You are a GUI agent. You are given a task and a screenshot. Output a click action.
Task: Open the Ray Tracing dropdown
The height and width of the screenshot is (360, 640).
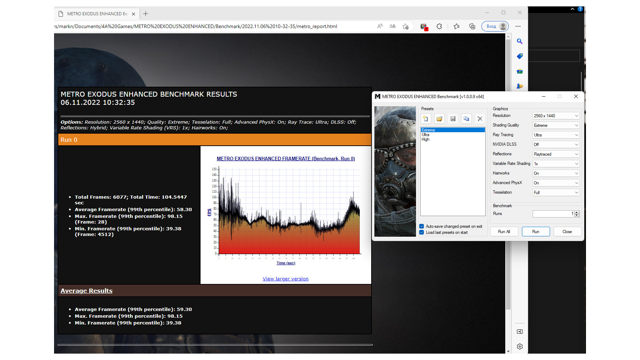(x=556, y=135)
